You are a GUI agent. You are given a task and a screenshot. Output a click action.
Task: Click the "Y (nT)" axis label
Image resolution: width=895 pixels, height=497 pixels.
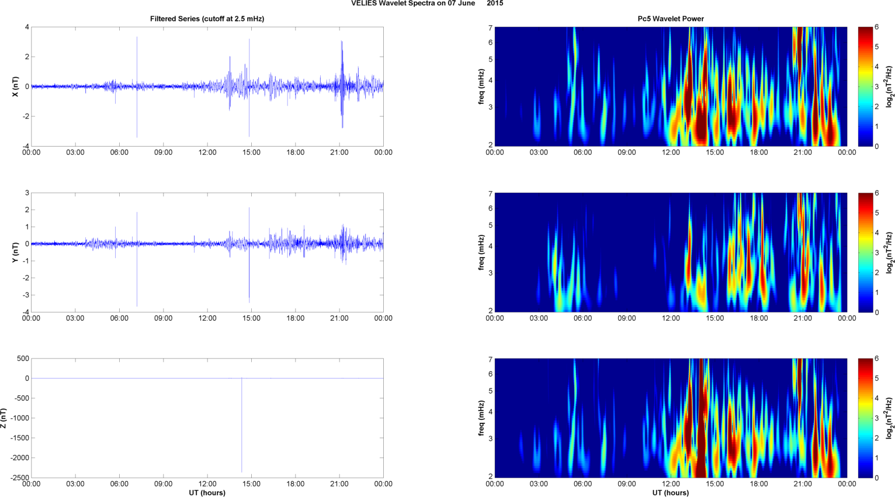pos(16,252)
